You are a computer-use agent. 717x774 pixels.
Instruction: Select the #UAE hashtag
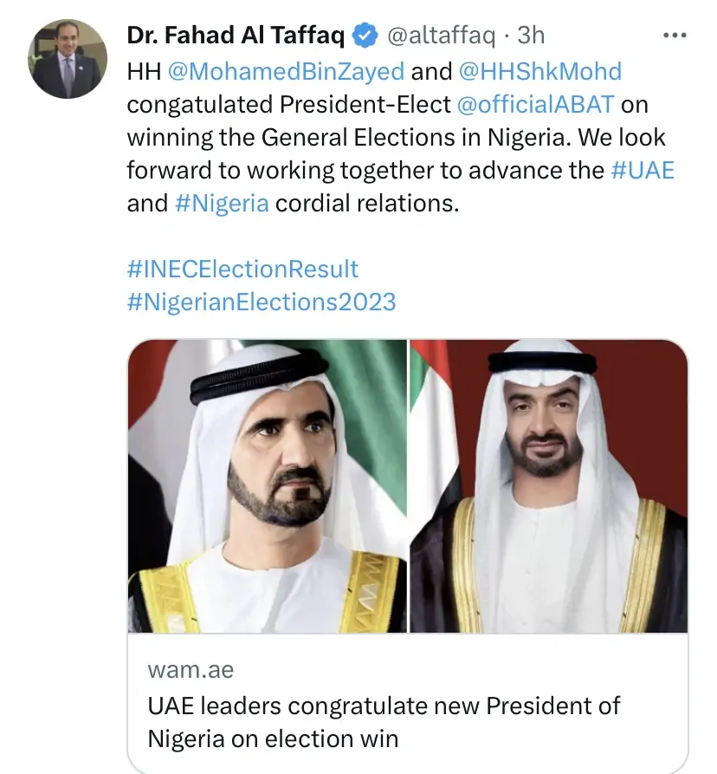tap(643, 170)
